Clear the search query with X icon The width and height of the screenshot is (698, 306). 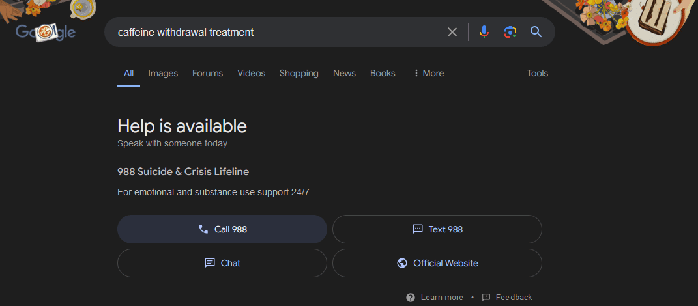point(452,32)
